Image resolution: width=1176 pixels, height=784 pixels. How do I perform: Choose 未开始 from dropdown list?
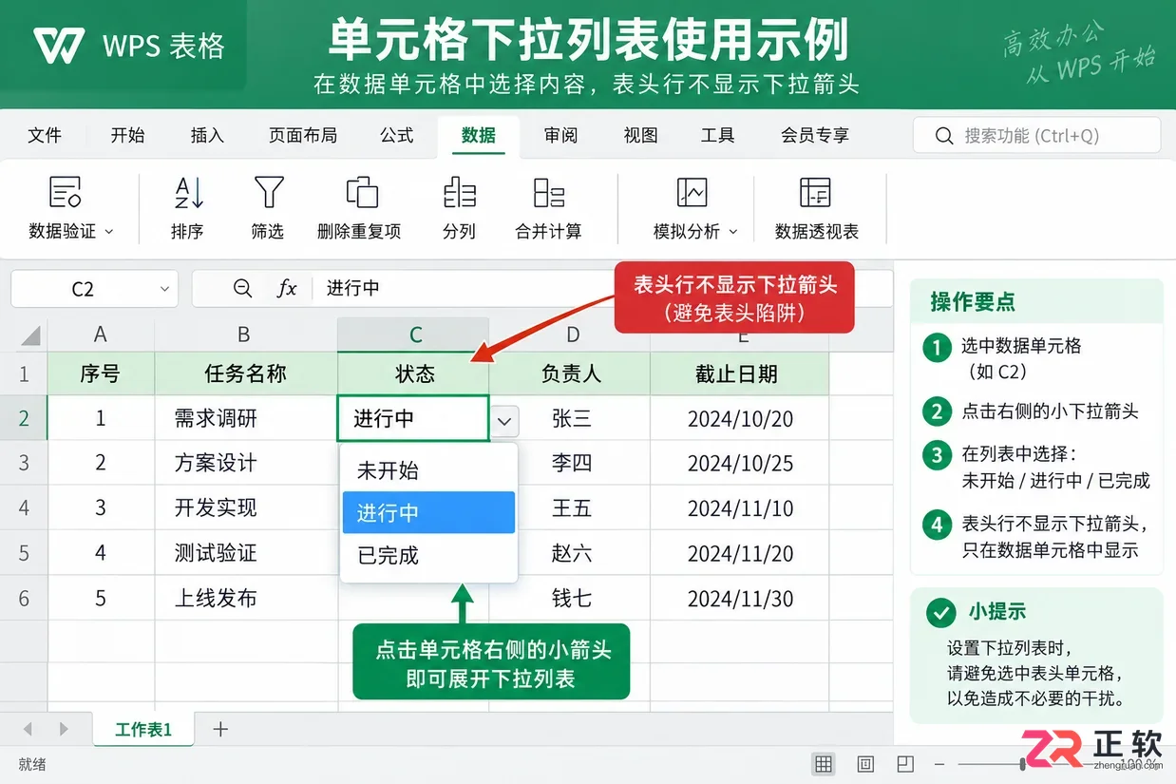pyautogui.click(x=428, y=470)
